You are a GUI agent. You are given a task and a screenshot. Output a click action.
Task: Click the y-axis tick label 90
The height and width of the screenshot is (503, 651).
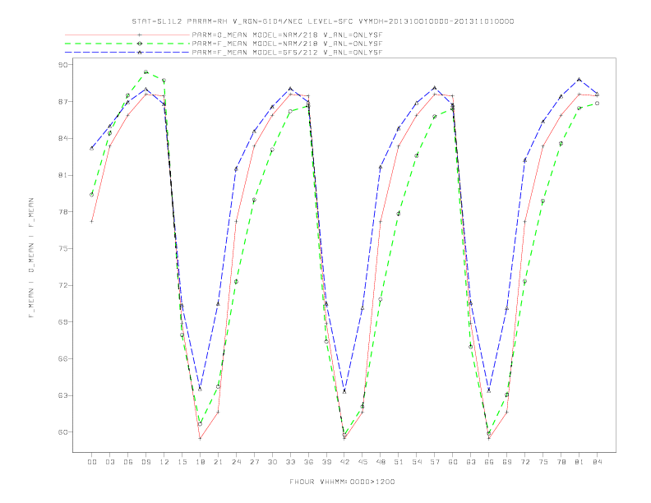point(65,65)
